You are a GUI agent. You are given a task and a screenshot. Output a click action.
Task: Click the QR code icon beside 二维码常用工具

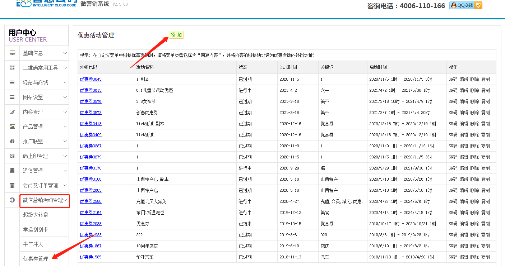(13, 68)
